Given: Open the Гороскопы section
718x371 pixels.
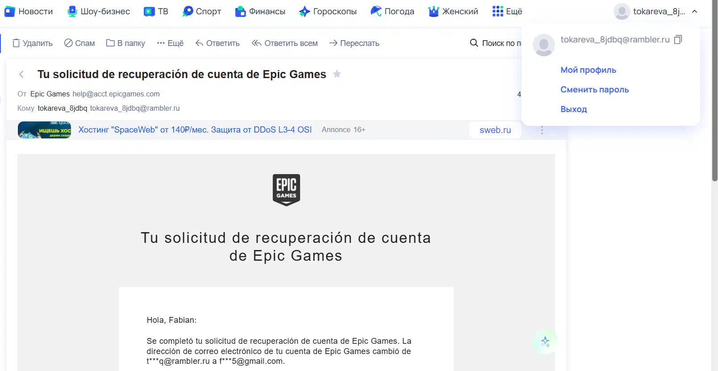Looking at the screenshot, I should pyautogui.click(x=328, y=11).
